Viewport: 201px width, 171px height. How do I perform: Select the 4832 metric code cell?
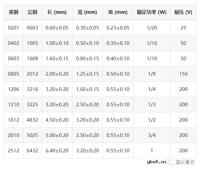32,120
